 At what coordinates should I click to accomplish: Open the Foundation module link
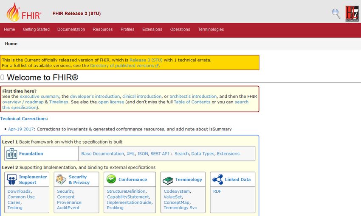point(31,154)
